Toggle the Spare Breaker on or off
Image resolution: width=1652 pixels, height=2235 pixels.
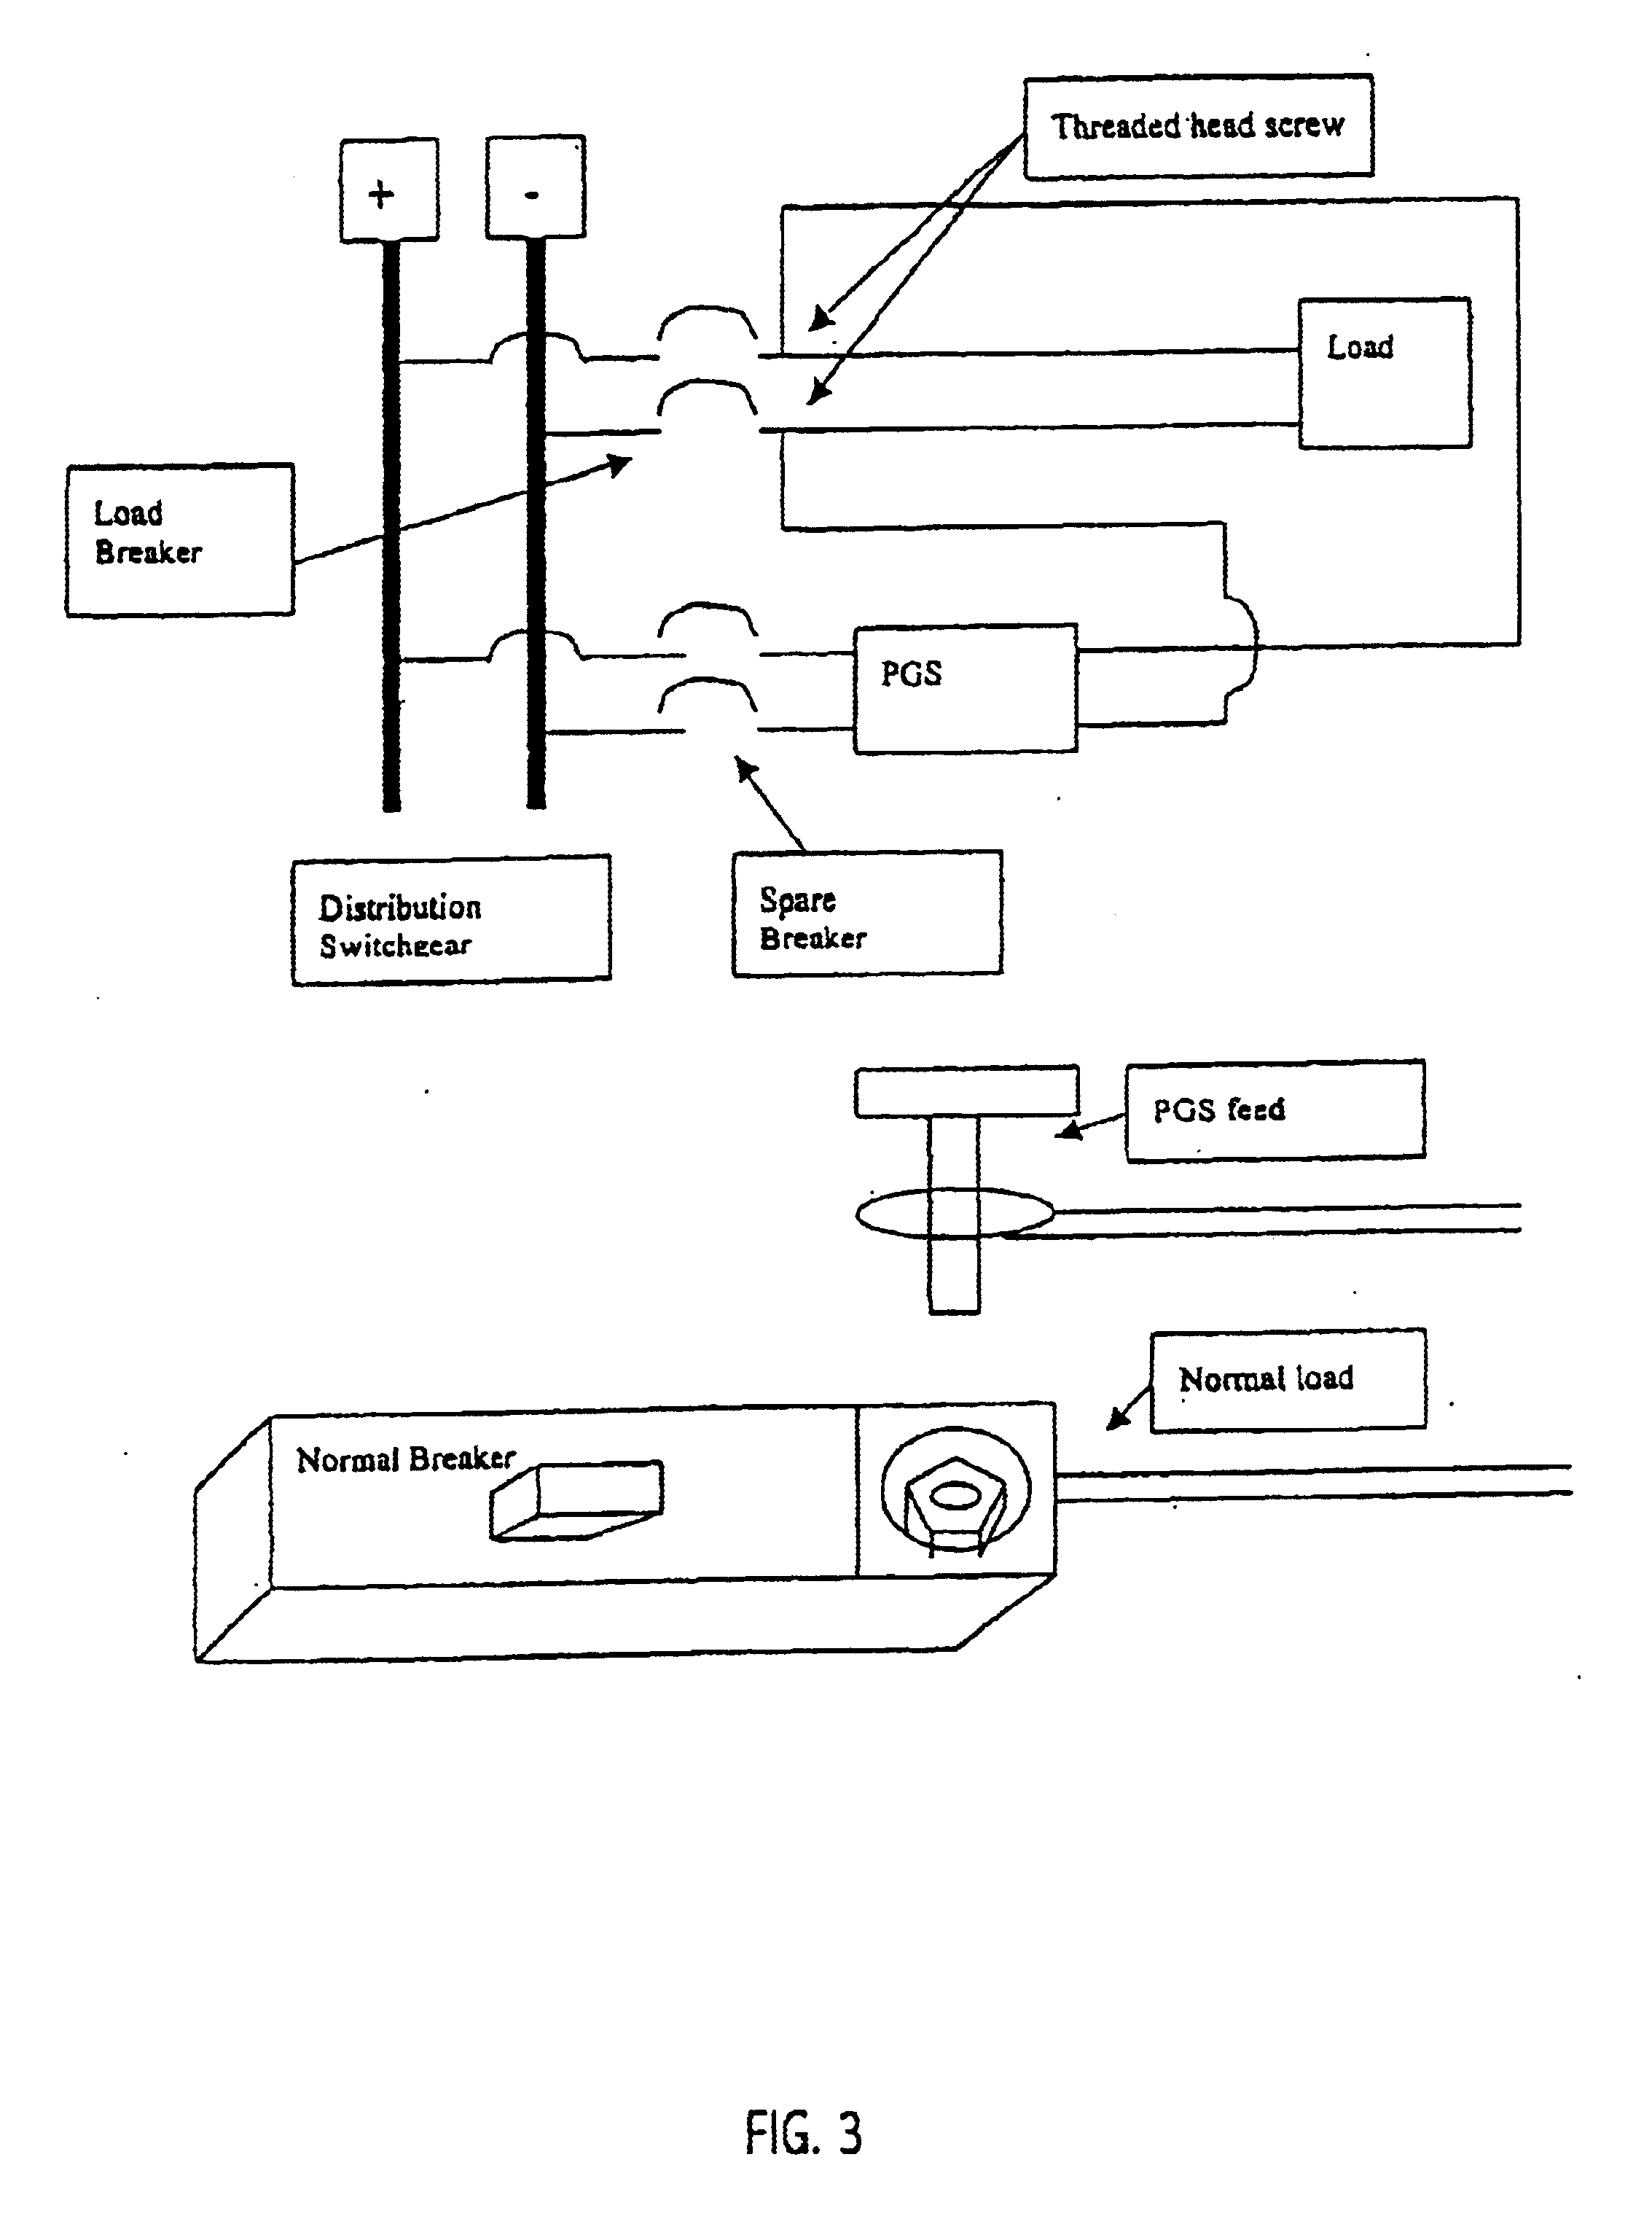pyautogui.click(x=692, y=676)
